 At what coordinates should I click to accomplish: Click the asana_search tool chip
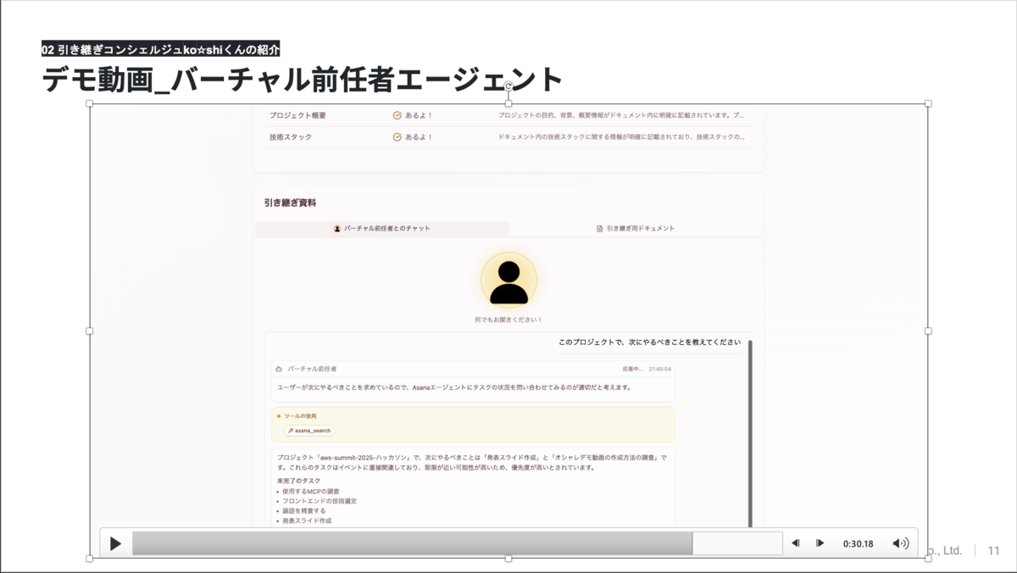click(309, 431)
